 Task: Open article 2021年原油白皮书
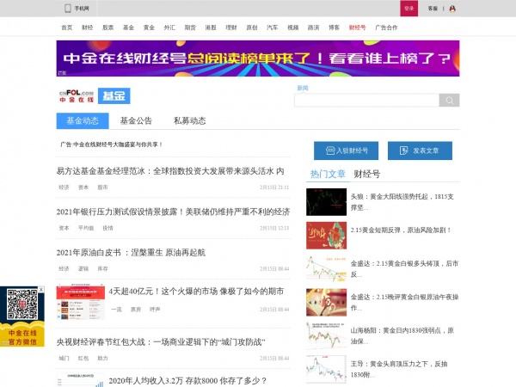[x=131, y=252]
